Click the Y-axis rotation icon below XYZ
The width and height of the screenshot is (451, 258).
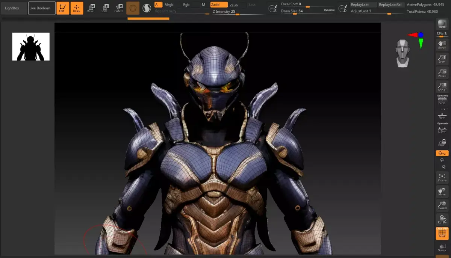coord(442,160)
